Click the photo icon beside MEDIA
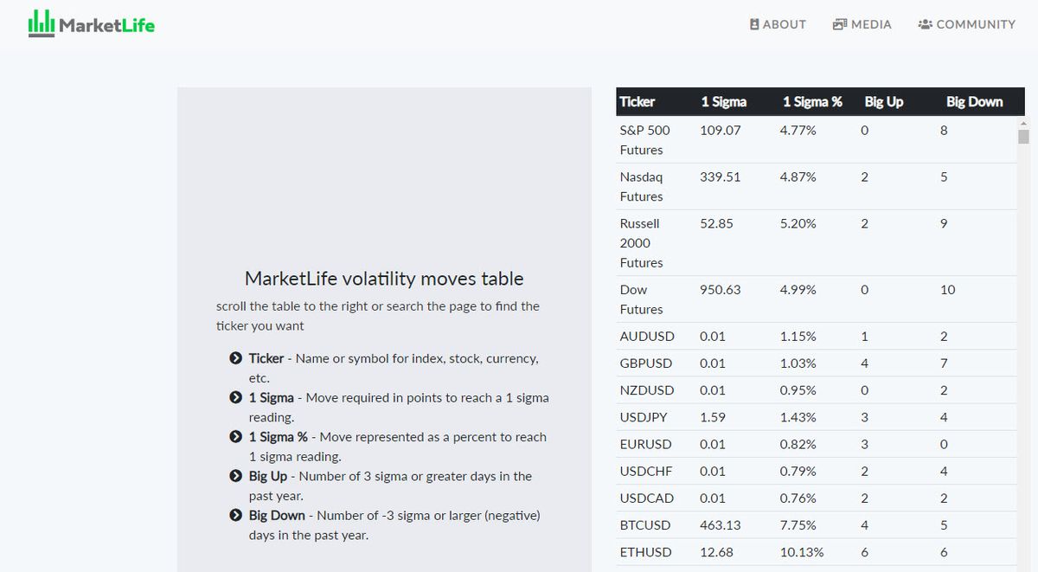The height and width of the screenshot is (572, 1038). click(839, 24)
